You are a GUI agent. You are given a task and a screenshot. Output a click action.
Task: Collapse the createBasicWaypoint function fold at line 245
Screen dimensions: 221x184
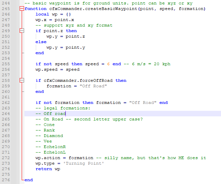[22, 9]
